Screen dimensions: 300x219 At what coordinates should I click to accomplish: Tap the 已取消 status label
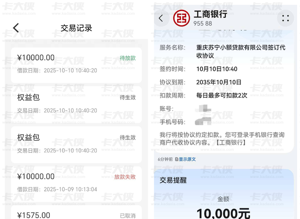[x=128, y=215]
